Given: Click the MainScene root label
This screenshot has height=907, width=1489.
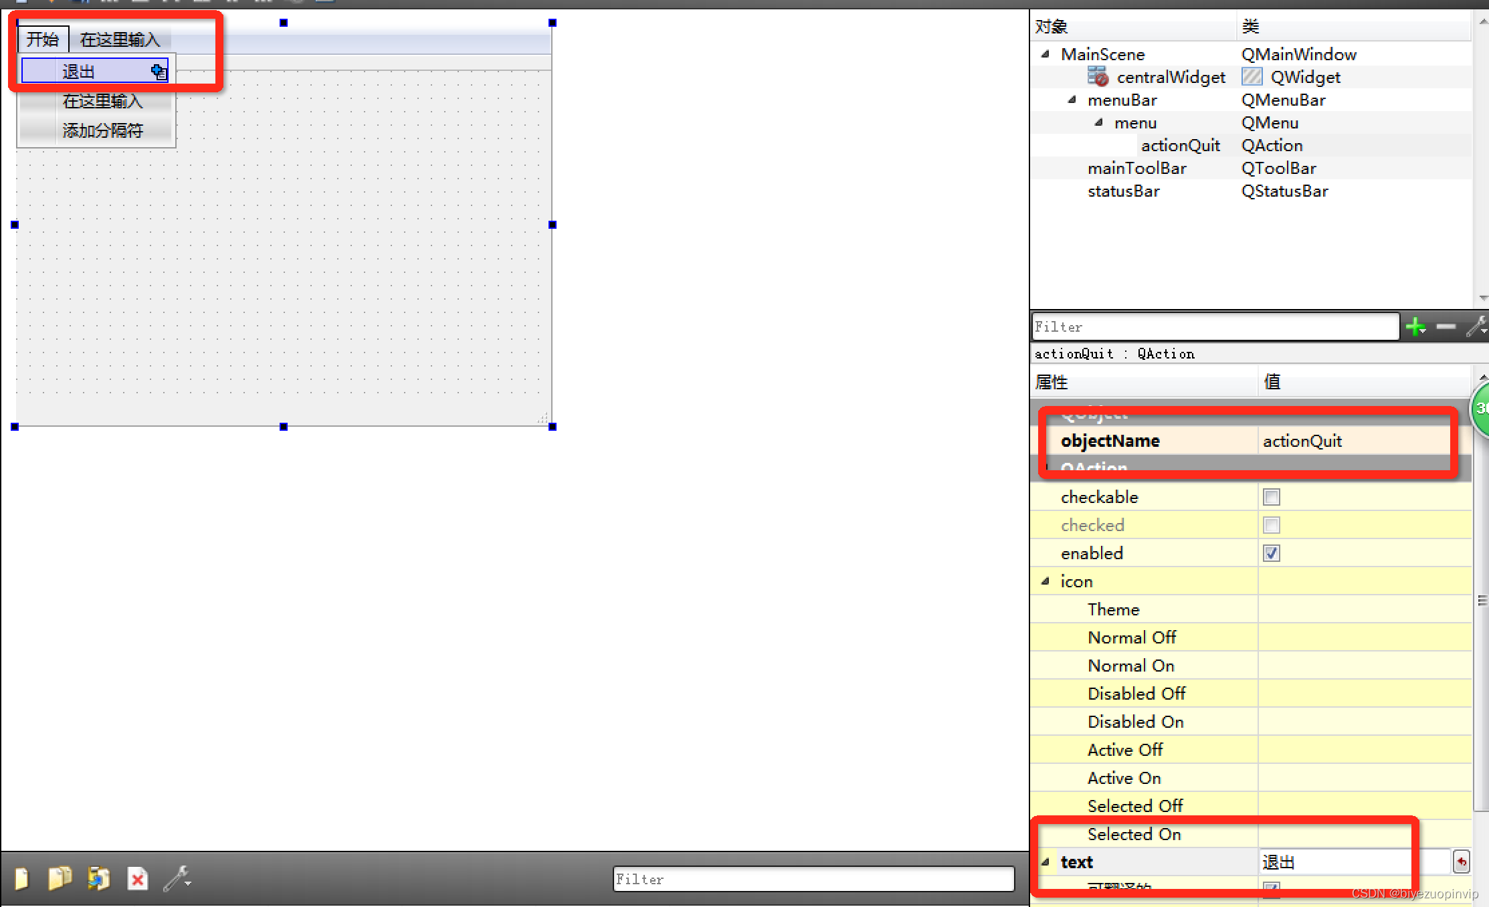Looking at the screenshot, I should pos(1102,54).
